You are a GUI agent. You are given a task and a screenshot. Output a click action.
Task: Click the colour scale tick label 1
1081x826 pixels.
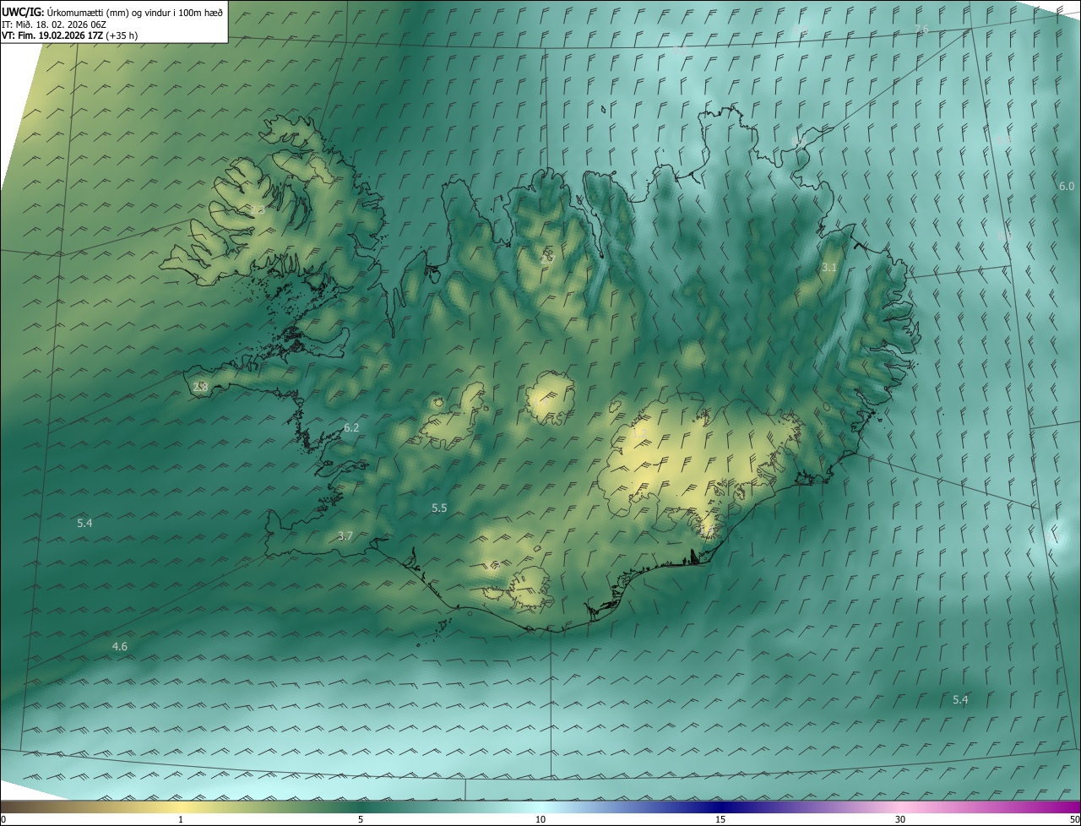tap(181, 820)
